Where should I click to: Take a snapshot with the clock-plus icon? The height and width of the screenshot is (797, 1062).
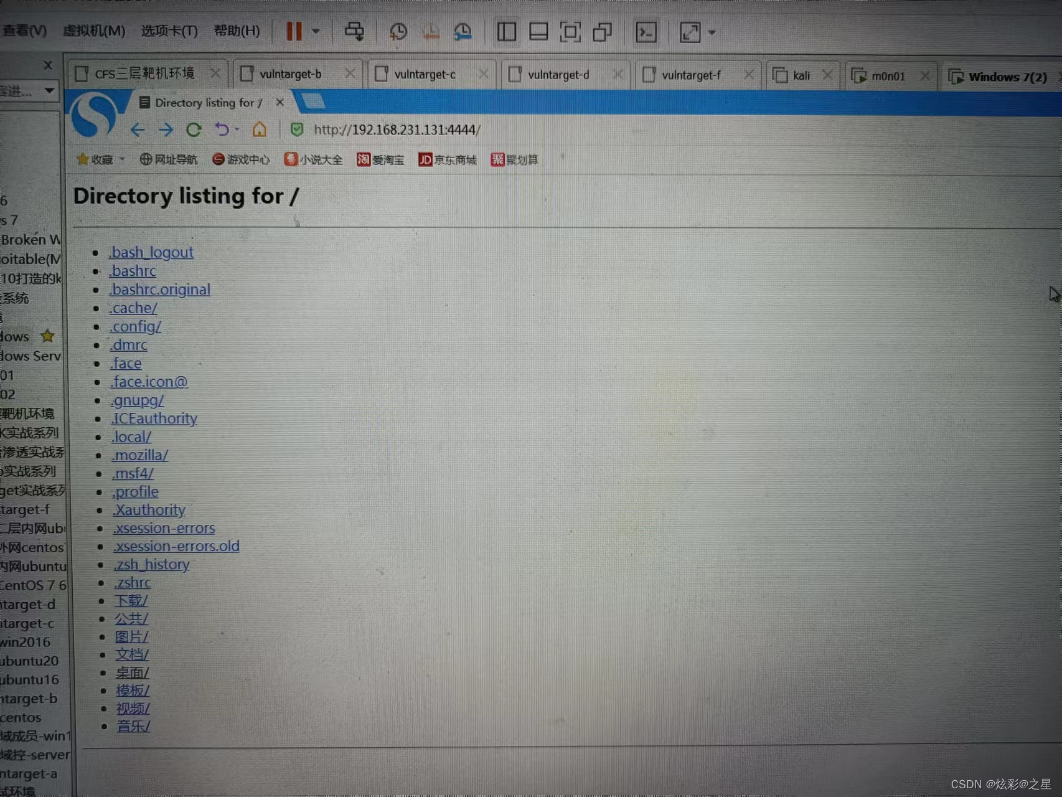[398, 32]
